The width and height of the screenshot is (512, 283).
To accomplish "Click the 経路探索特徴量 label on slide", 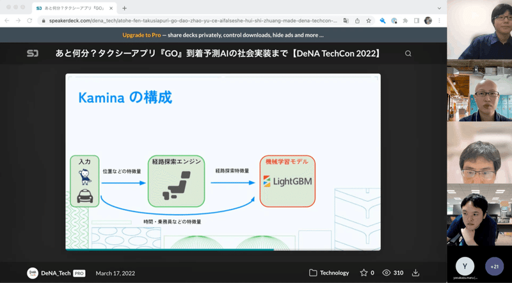I will pyautogui.click(x=232, y=171).
